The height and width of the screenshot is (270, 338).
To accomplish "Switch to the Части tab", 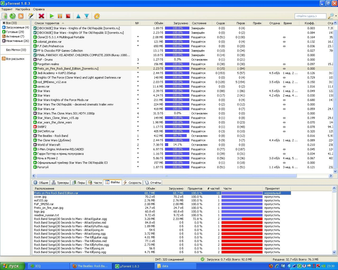I will [x=95, y=182].
